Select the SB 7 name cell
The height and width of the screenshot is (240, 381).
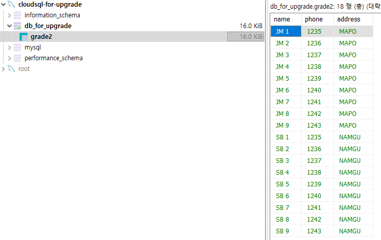click(286, 207)
